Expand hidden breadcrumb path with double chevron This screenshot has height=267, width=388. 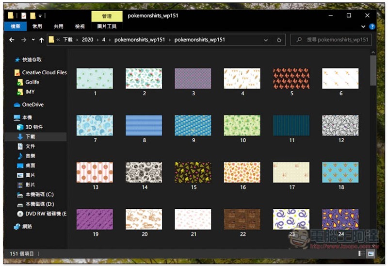click(58, 40)
